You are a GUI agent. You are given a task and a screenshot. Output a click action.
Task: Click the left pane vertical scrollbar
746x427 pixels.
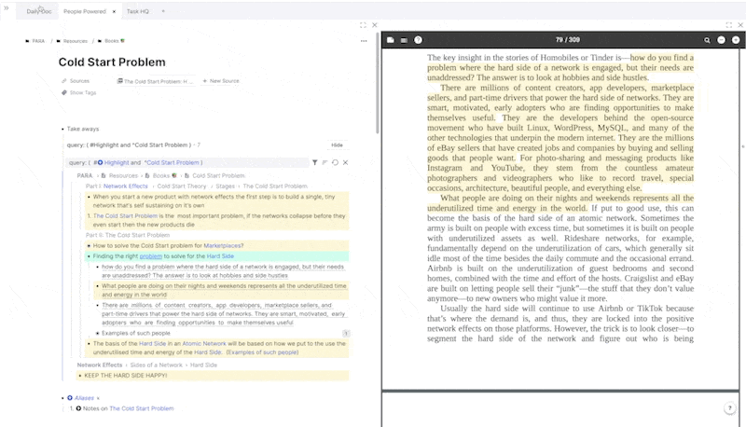[x=378, y=83]
